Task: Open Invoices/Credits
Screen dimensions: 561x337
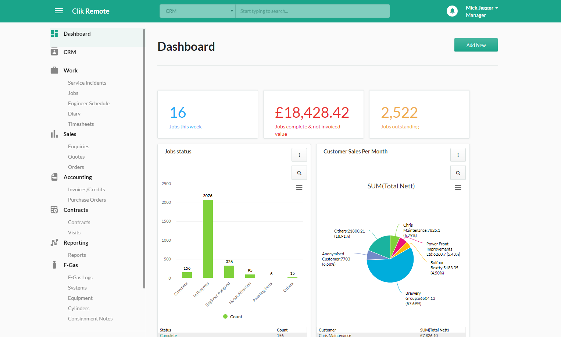Action: (86, 189)
